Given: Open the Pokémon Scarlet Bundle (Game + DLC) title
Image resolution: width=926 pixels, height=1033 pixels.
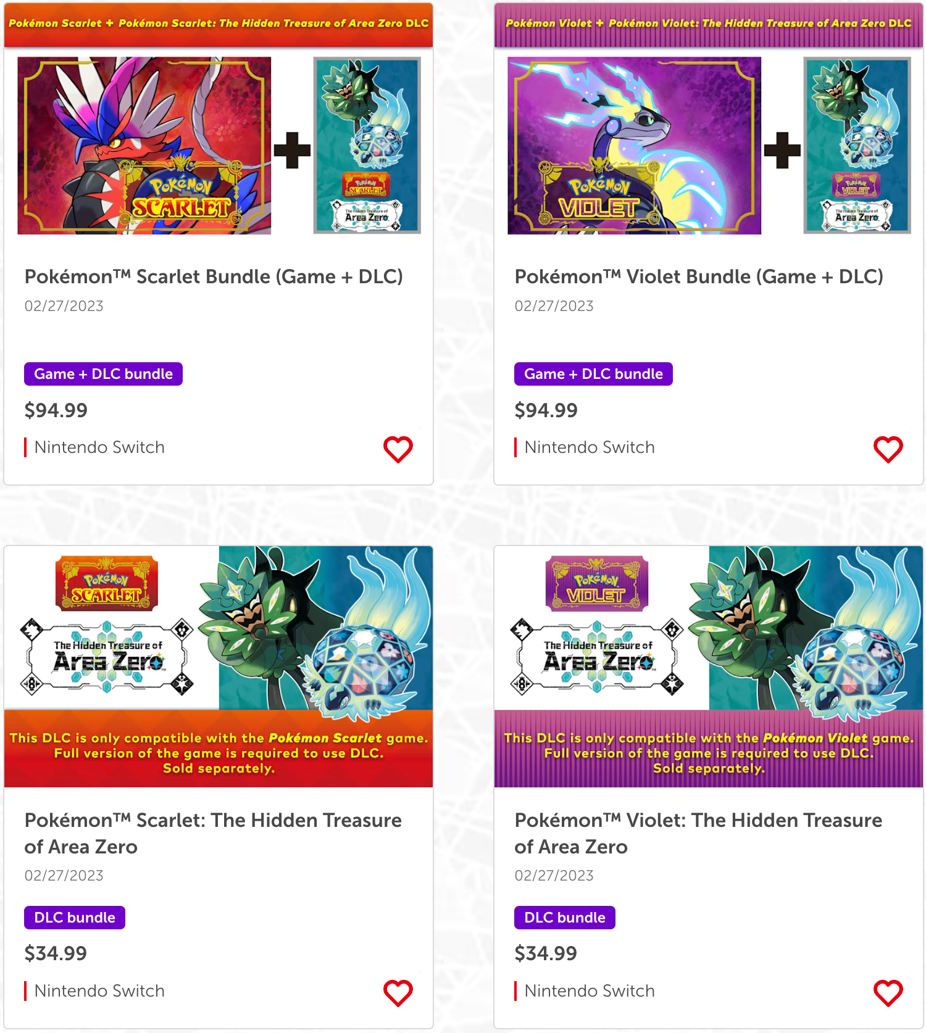Looking at the screenshot, I should [x=214, y=276].
